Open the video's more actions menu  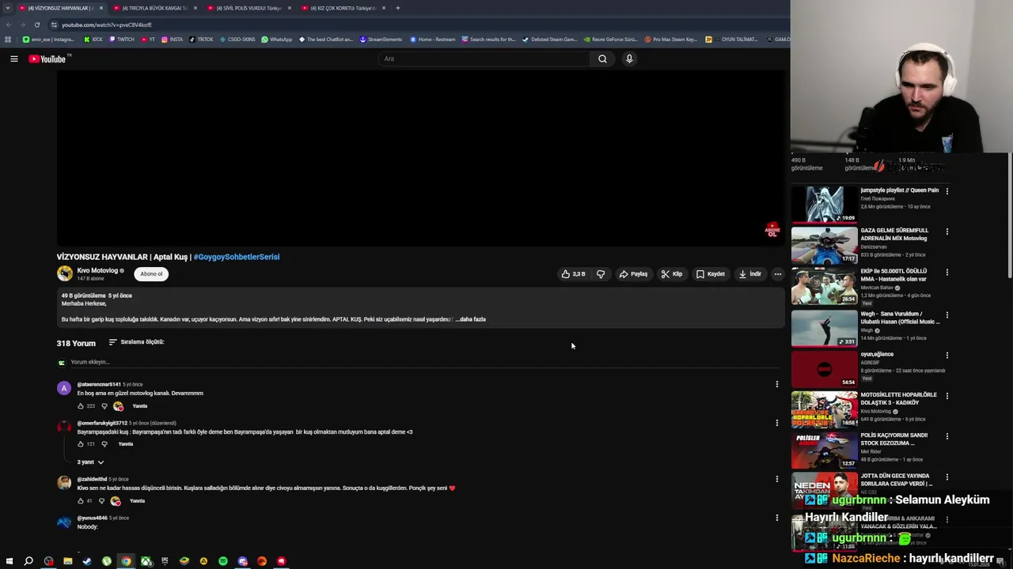click(778, 274)
